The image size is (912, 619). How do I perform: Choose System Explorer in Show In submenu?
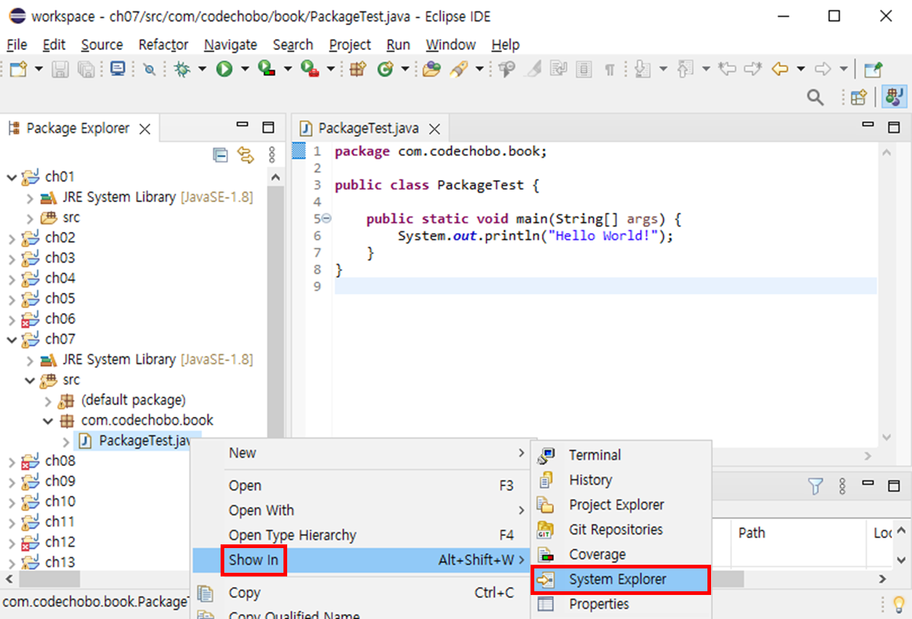pos(621,580)
